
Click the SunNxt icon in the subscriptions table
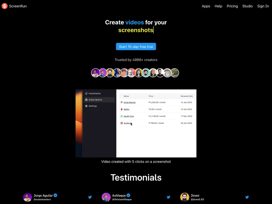tap(122, 123)
